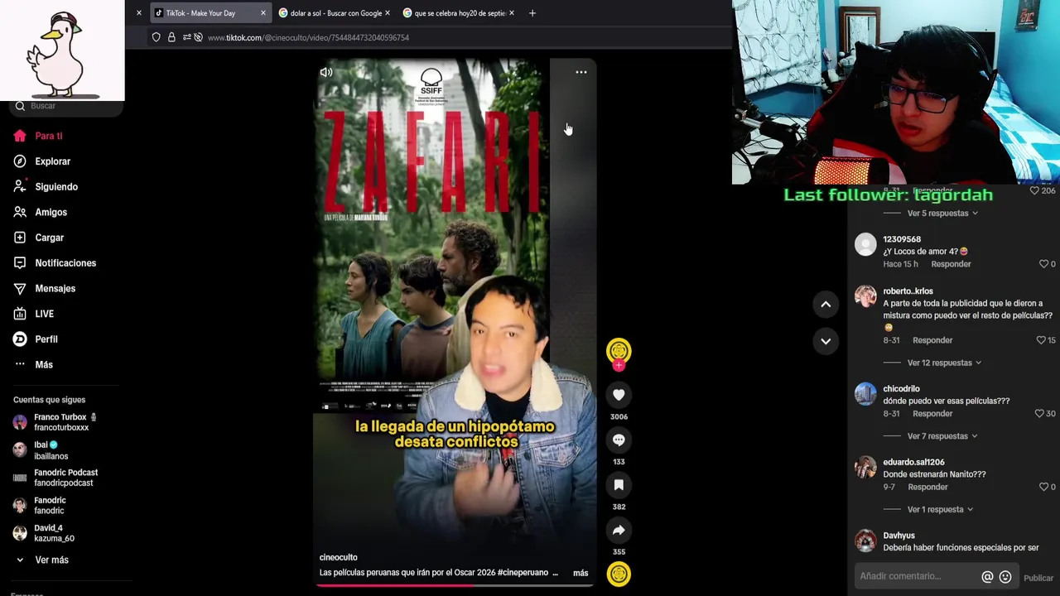Insert mention with @ icon
The width and height of the screenshot is (1060, 596).
[x=987, y=577]
